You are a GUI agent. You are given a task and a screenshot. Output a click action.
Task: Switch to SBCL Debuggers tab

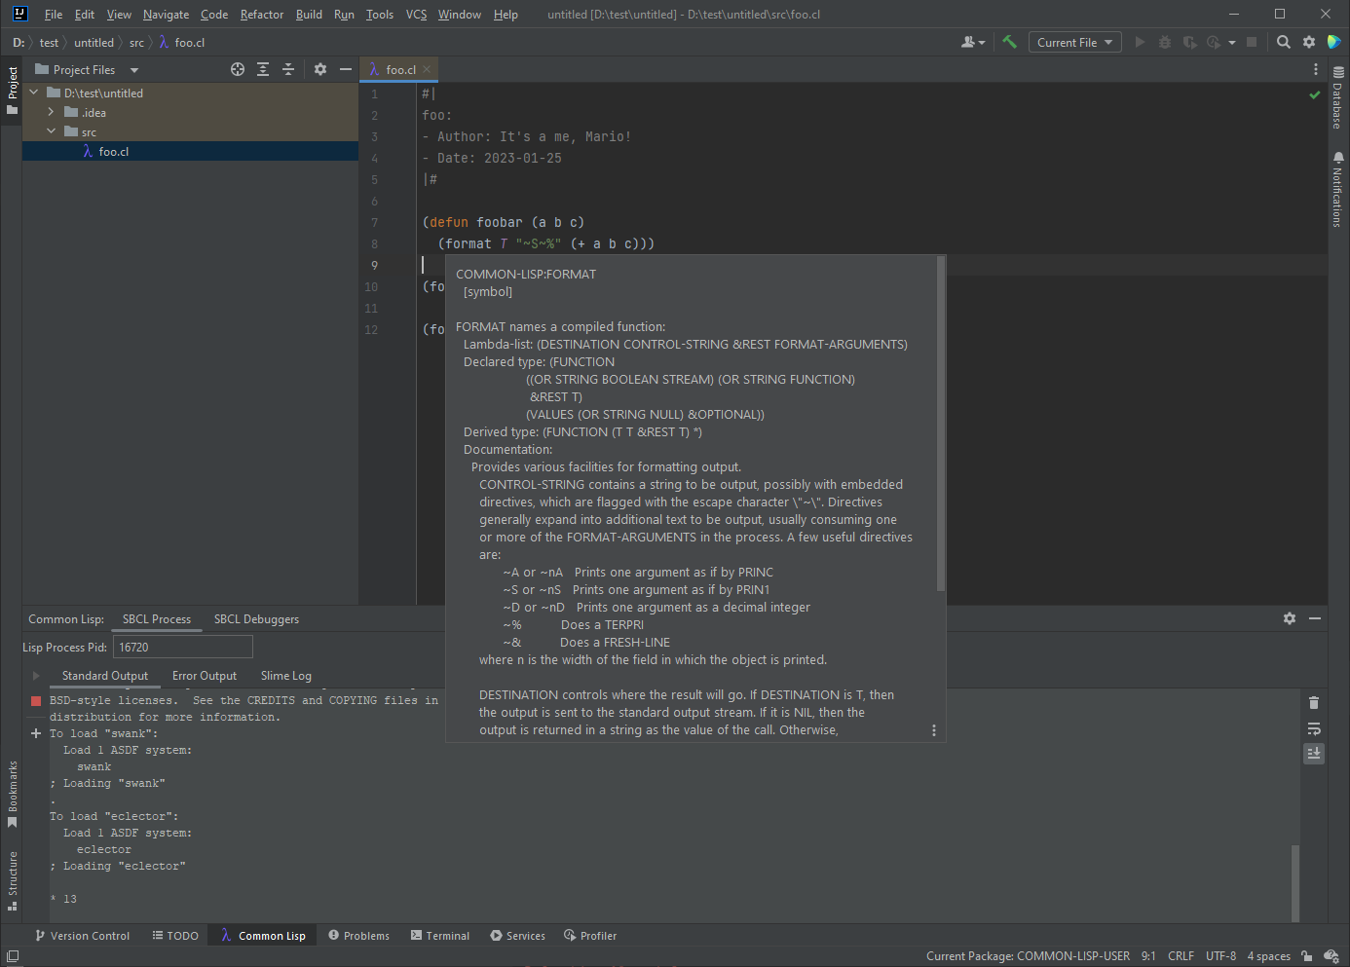(x=256, y=619)
